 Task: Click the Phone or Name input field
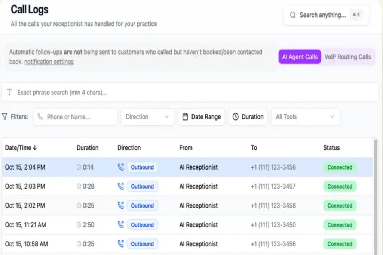click(79, 117)
